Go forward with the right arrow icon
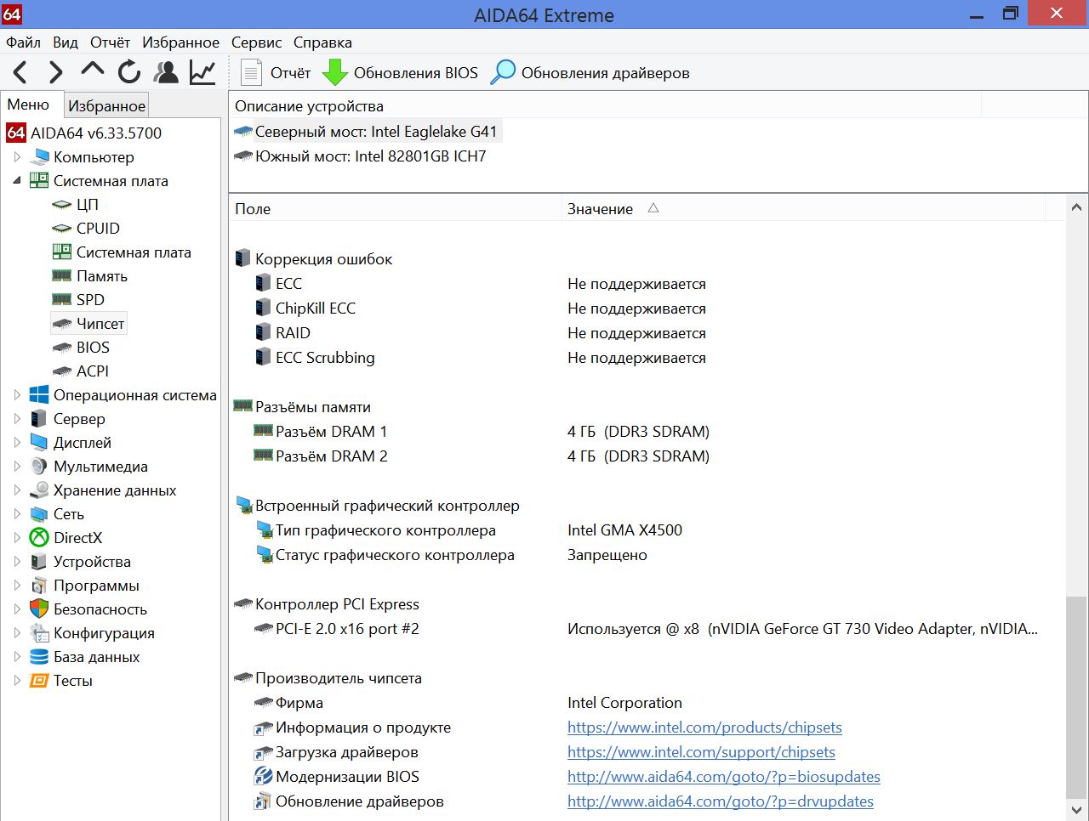 (x=56, y=73)
